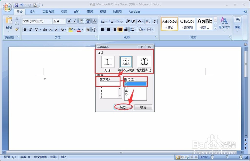The width and height of the screenshot is (250, 161).
Task: Sort text with A-Z icon
Action: click(x=148, y=21)
